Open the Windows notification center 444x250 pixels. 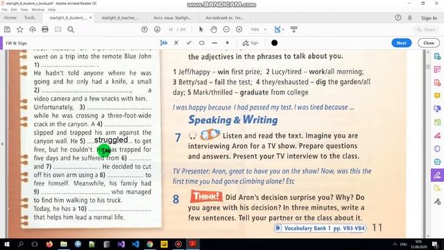[435, 244]
